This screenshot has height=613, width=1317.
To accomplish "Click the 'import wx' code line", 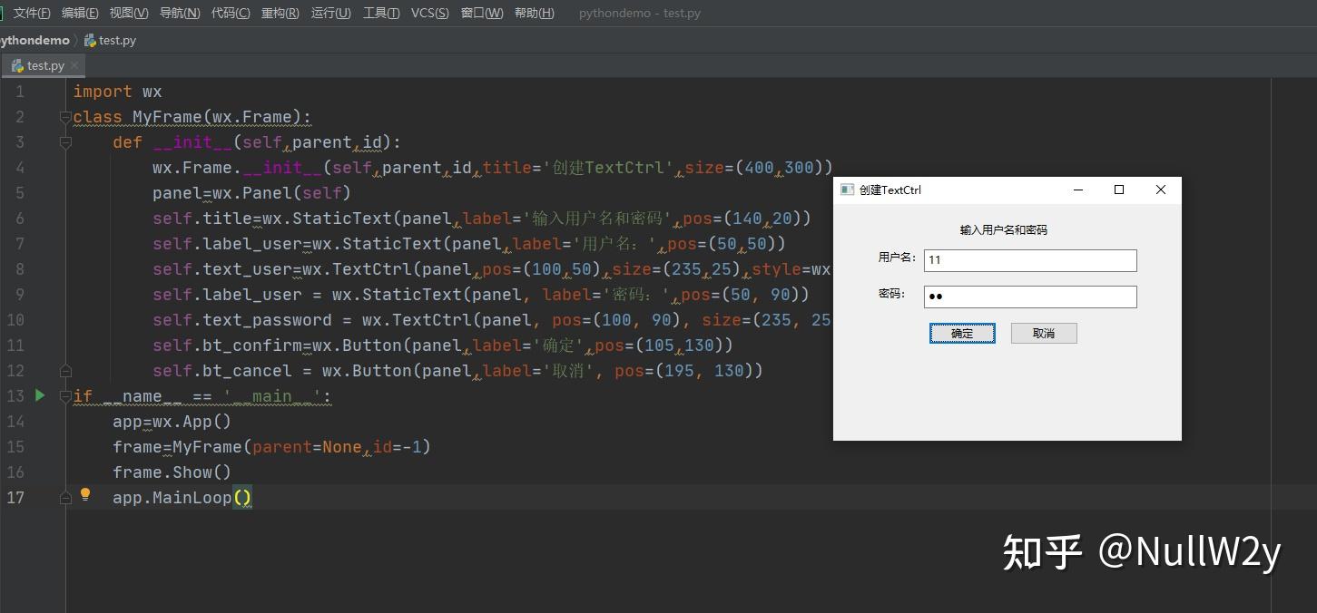I will (118, 92).
